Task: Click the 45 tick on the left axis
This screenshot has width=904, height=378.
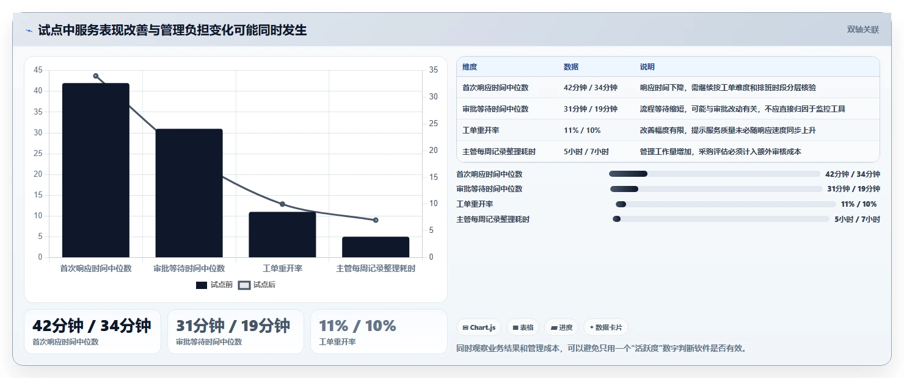Action: (x=38, y=70)
